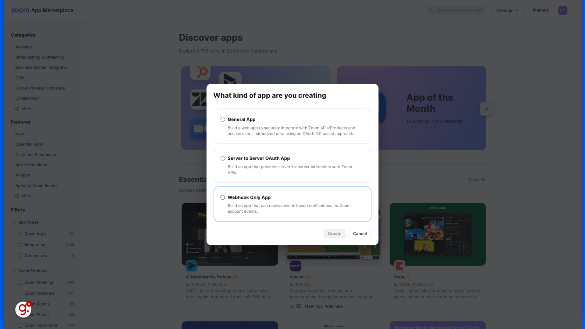Check the Zoom Meetings filter checkbox
The height and width of the screenshot is (329, 585).
(20, 282)
